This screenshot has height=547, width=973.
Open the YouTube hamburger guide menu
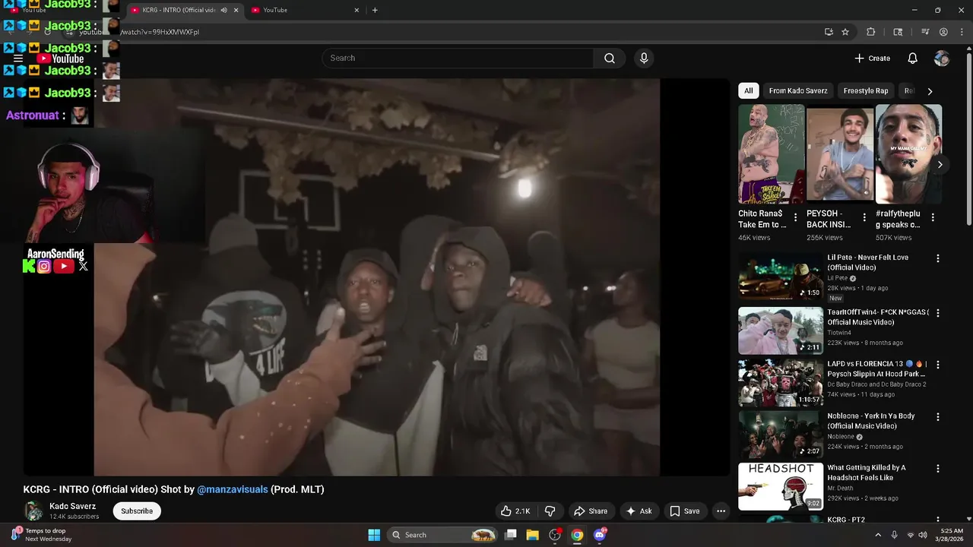(18, 58)
